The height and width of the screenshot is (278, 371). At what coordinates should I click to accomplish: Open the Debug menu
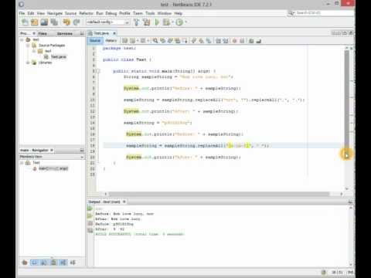(111, 13)
